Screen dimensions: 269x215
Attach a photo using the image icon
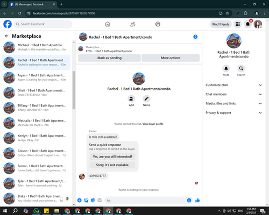point(86,200)
